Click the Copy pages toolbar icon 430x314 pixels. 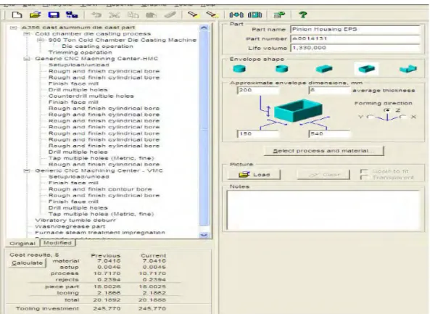[x=133, y=15]
